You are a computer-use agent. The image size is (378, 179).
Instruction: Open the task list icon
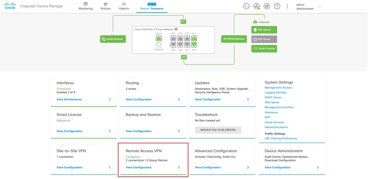pos(267,6)
